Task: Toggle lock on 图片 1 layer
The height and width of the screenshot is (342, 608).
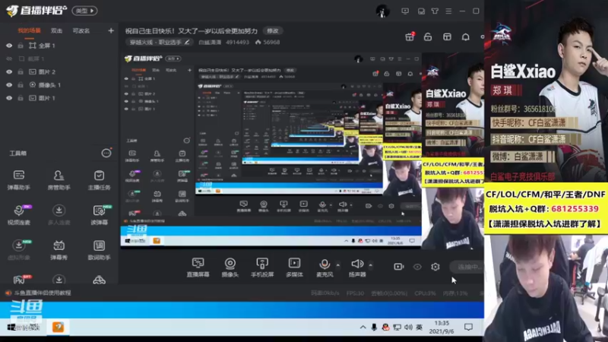Action: pos(21,98)
